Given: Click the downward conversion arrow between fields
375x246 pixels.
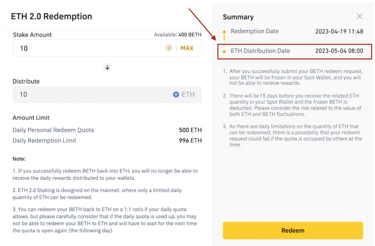Looking at the screenshot, I should click(107, 67).
